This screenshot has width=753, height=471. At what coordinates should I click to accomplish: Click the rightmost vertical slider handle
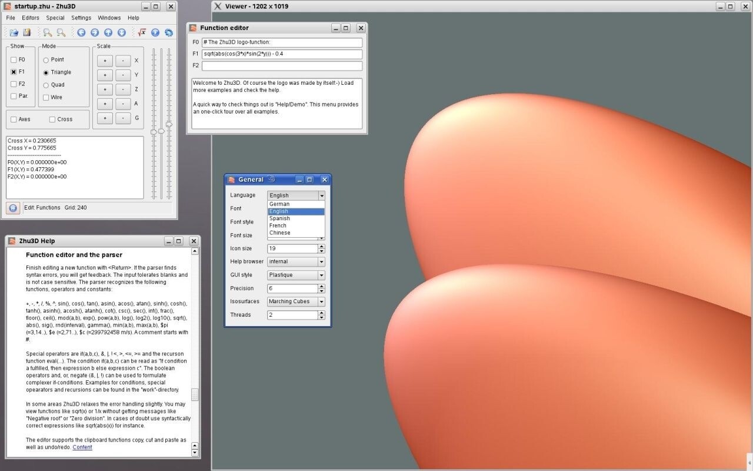click(169, 124)
